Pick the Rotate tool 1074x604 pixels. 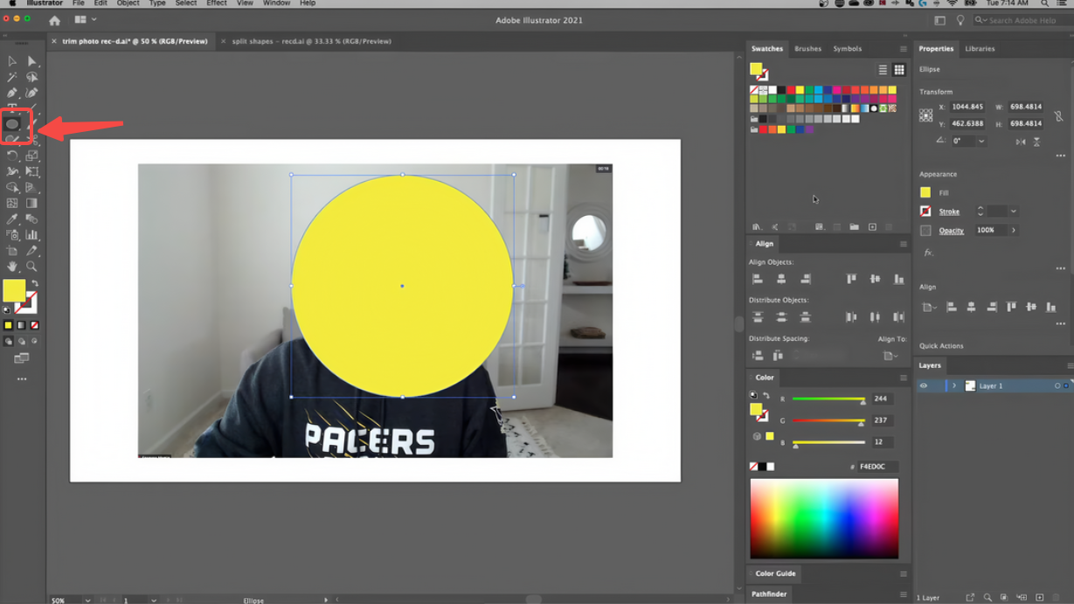coord(12,155)
